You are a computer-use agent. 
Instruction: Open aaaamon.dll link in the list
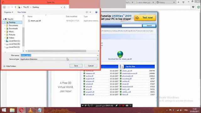pyautogui.click(x=90, y=73)
